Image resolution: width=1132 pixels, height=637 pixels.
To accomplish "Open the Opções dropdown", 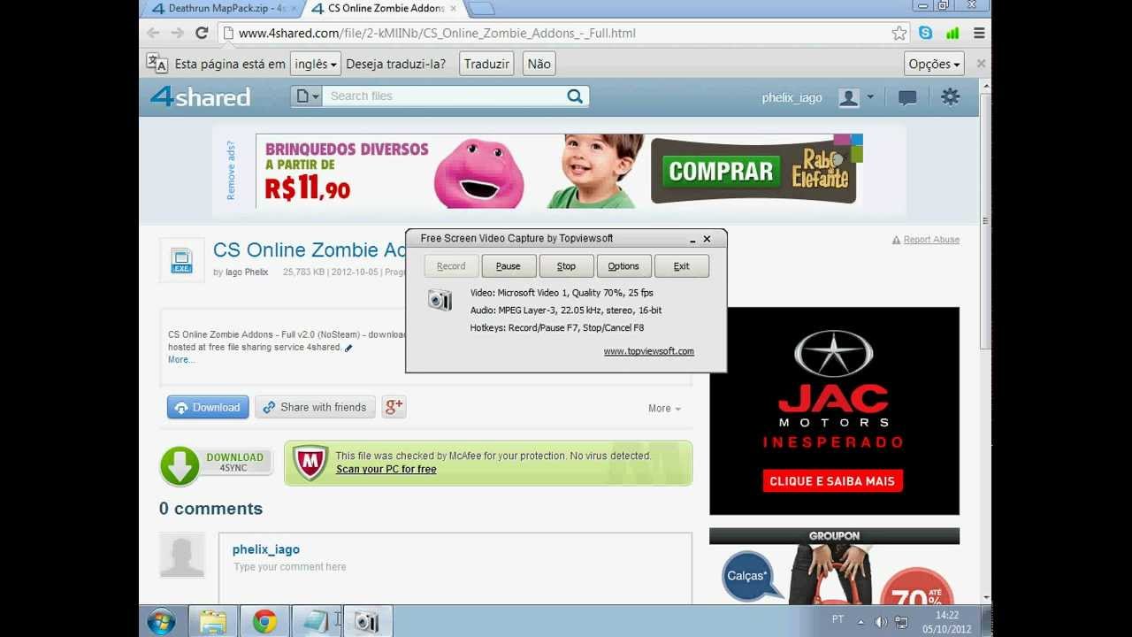I will 934,64.
